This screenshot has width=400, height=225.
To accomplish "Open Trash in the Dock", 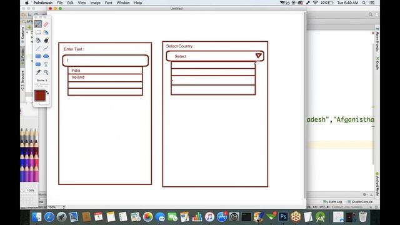I will (362, 217).
